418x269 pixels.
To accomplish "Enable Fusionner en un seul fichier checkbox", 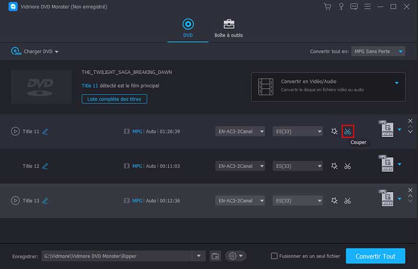I will click(274, 256).
